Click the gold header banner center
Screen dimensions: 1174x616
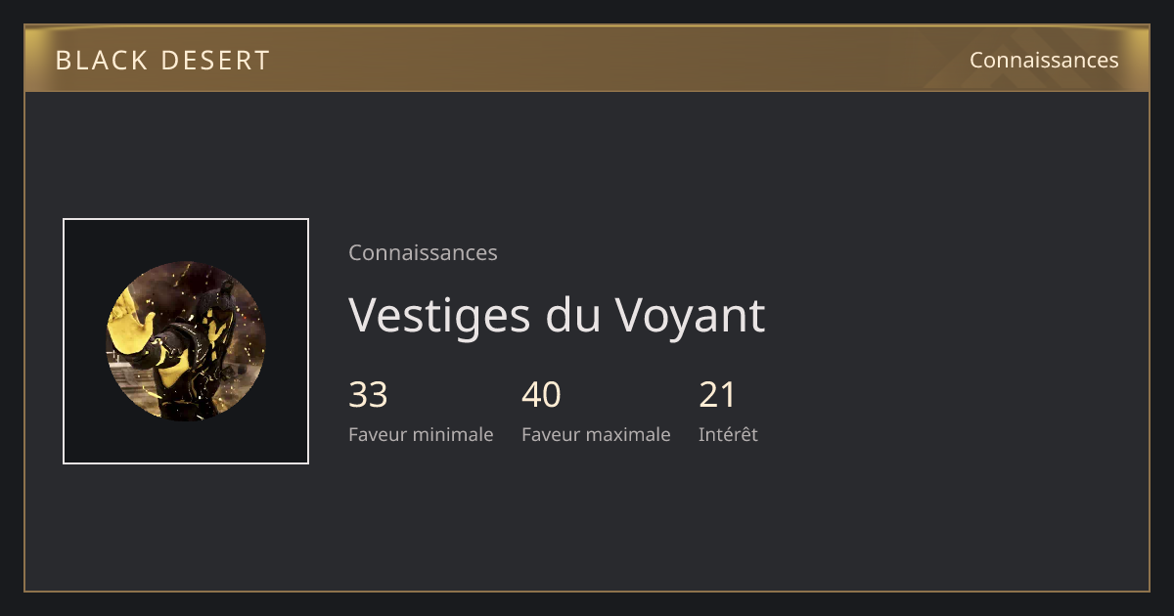(587, 60)
